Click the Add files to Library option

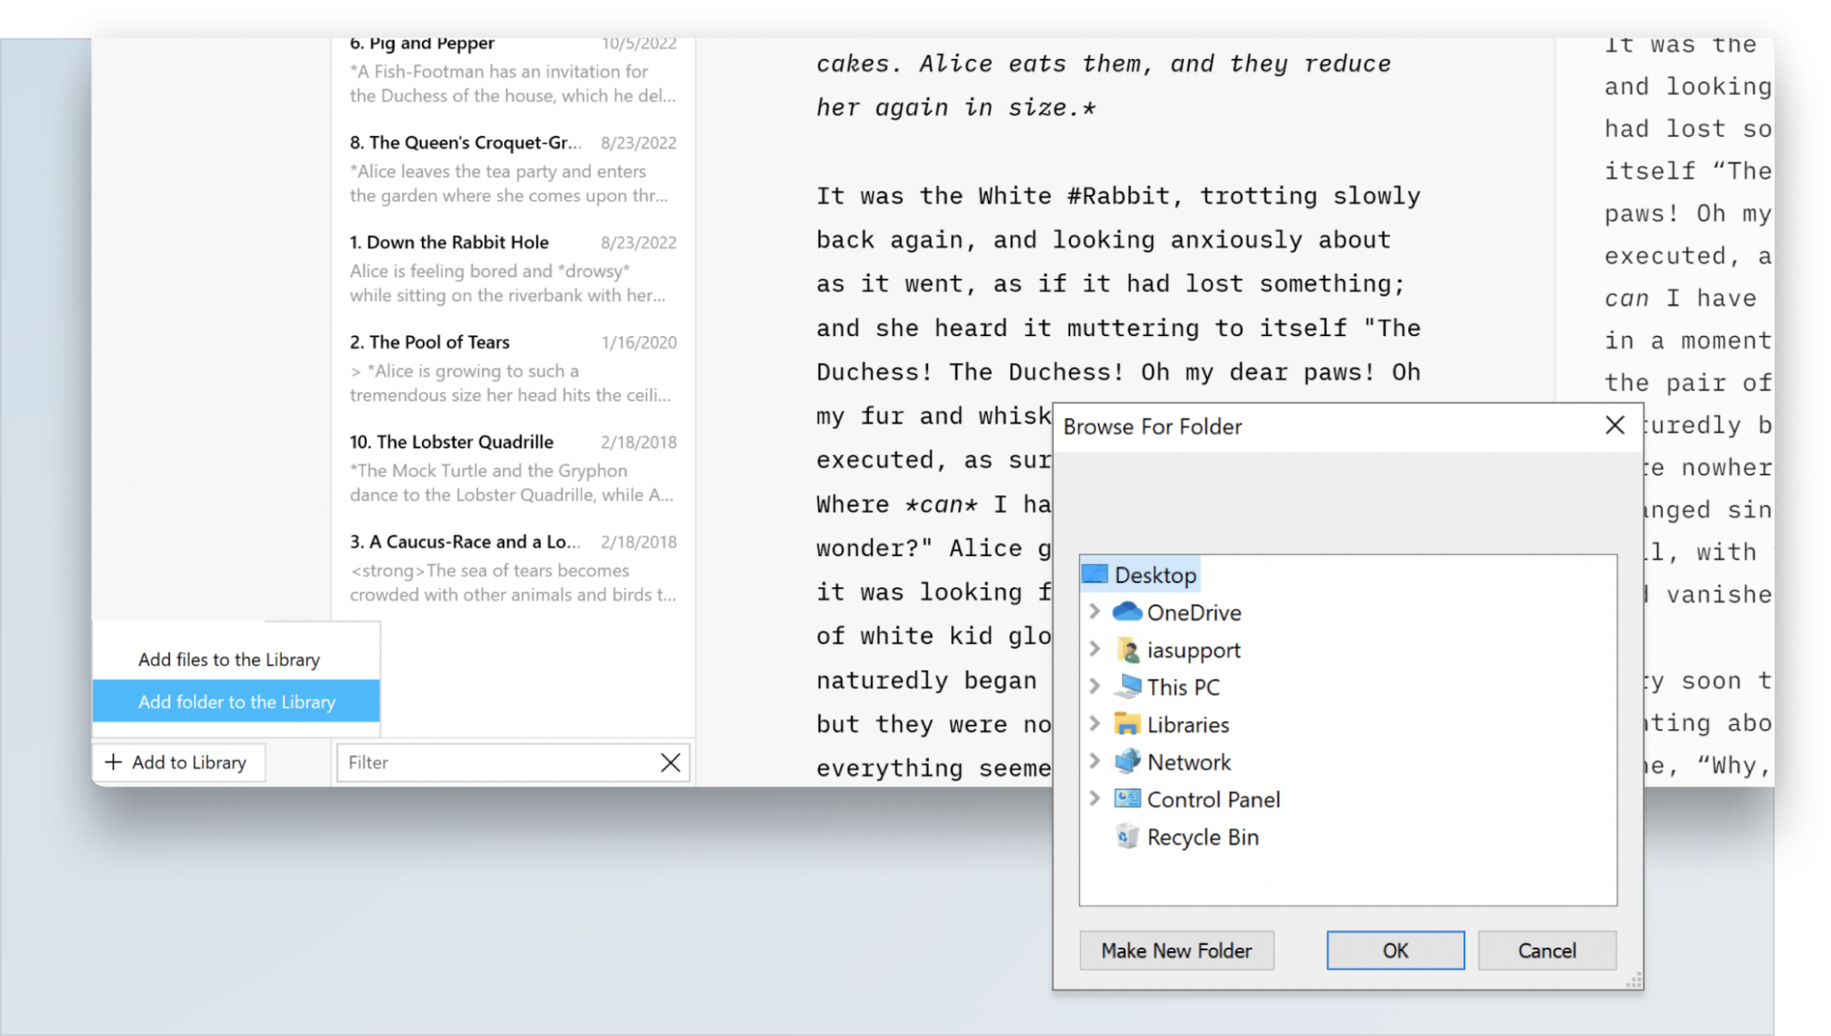[x=229, y=659]
